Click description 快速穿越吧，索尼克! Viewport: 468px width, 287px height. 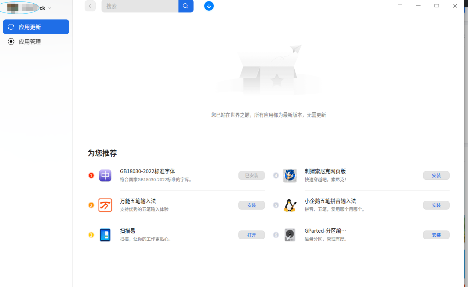coord(326,180)
